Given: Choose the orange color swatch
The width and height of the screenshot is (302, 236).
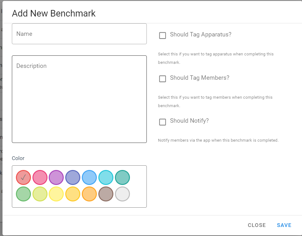Looking at the screenshot, I should pos(89,194).
